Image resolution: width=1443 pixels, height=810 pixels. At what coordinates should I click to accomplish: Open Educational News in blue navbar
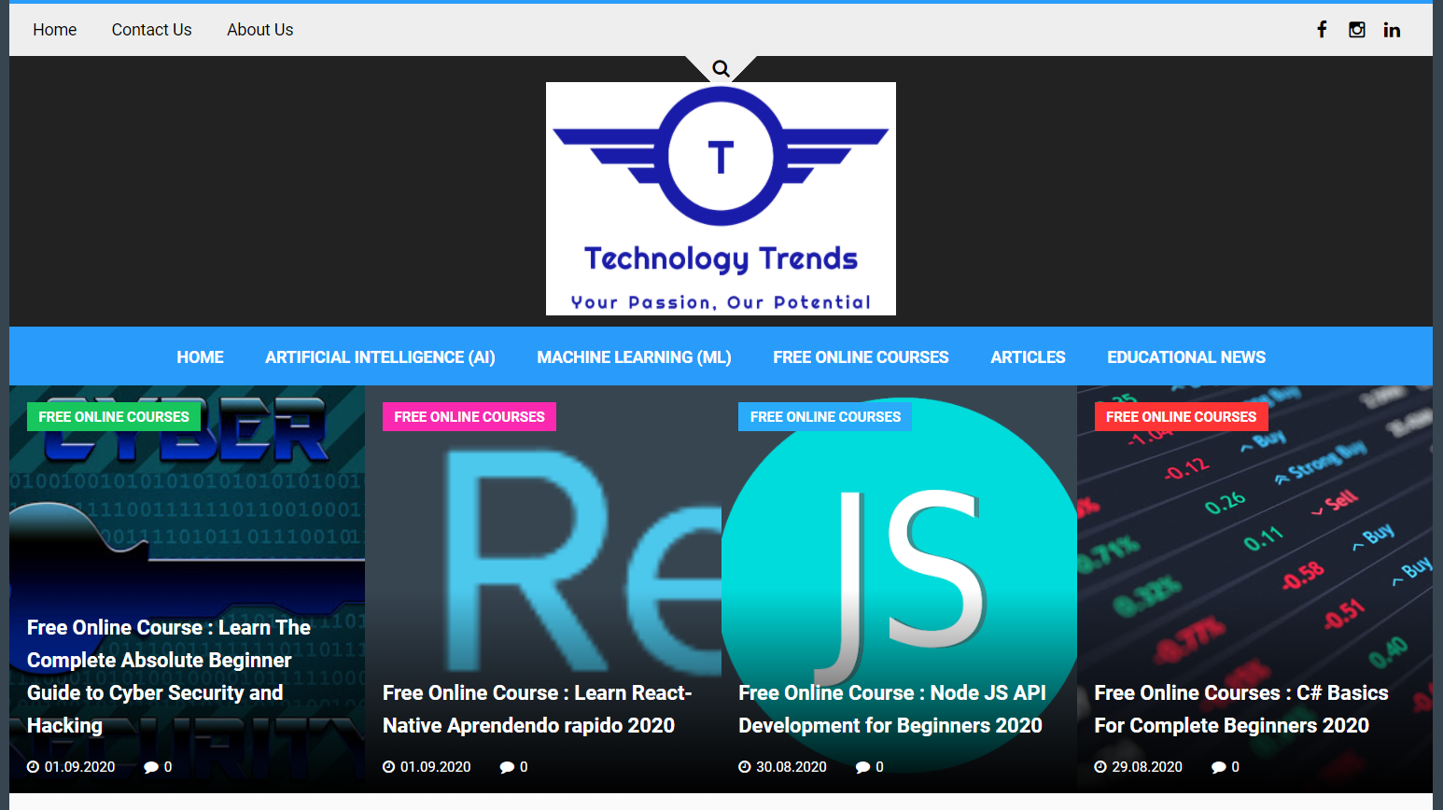click(1185, 357)
